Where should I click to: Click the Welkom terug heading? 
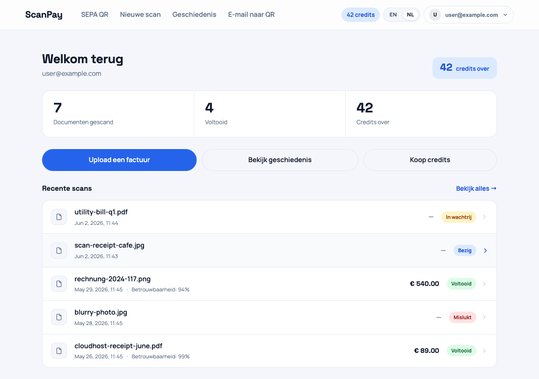[x=83, y=59]
